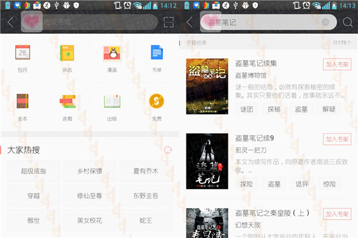Search hot keyword 修仙至尊

89,195
